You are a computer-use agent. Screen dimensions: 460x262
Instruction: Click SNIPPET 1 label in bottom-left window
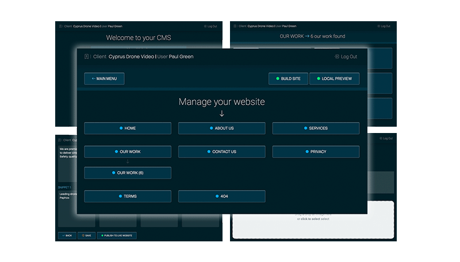(64, 187)
